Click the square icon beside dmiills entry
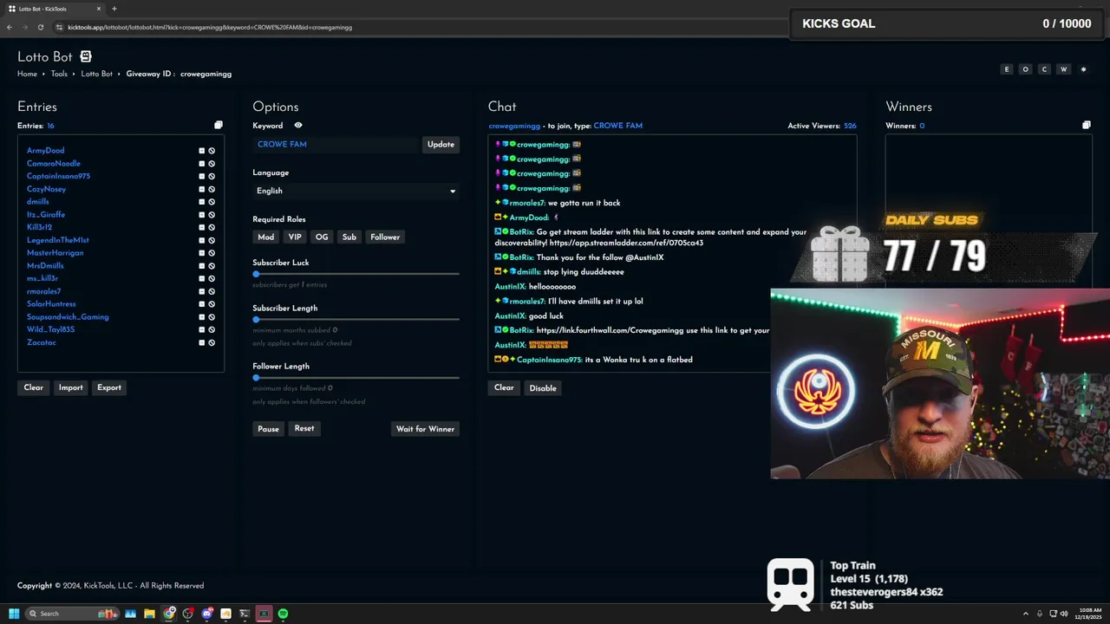The image size is (1110, 624). tap(202, 202)
